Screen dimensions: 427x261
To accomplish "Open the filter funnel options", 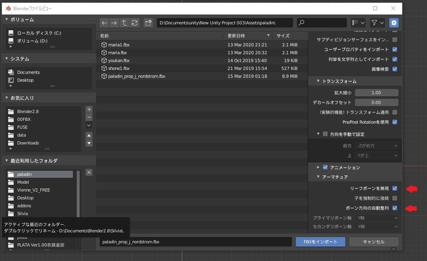I will [377, 23].
